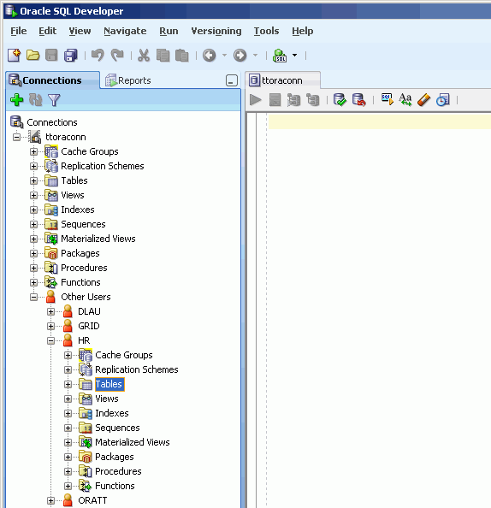Image resolution: width=491 pixels, height=508 pixels.
Task: Open the Navigate menu
Action: click(x=125, y=31)
